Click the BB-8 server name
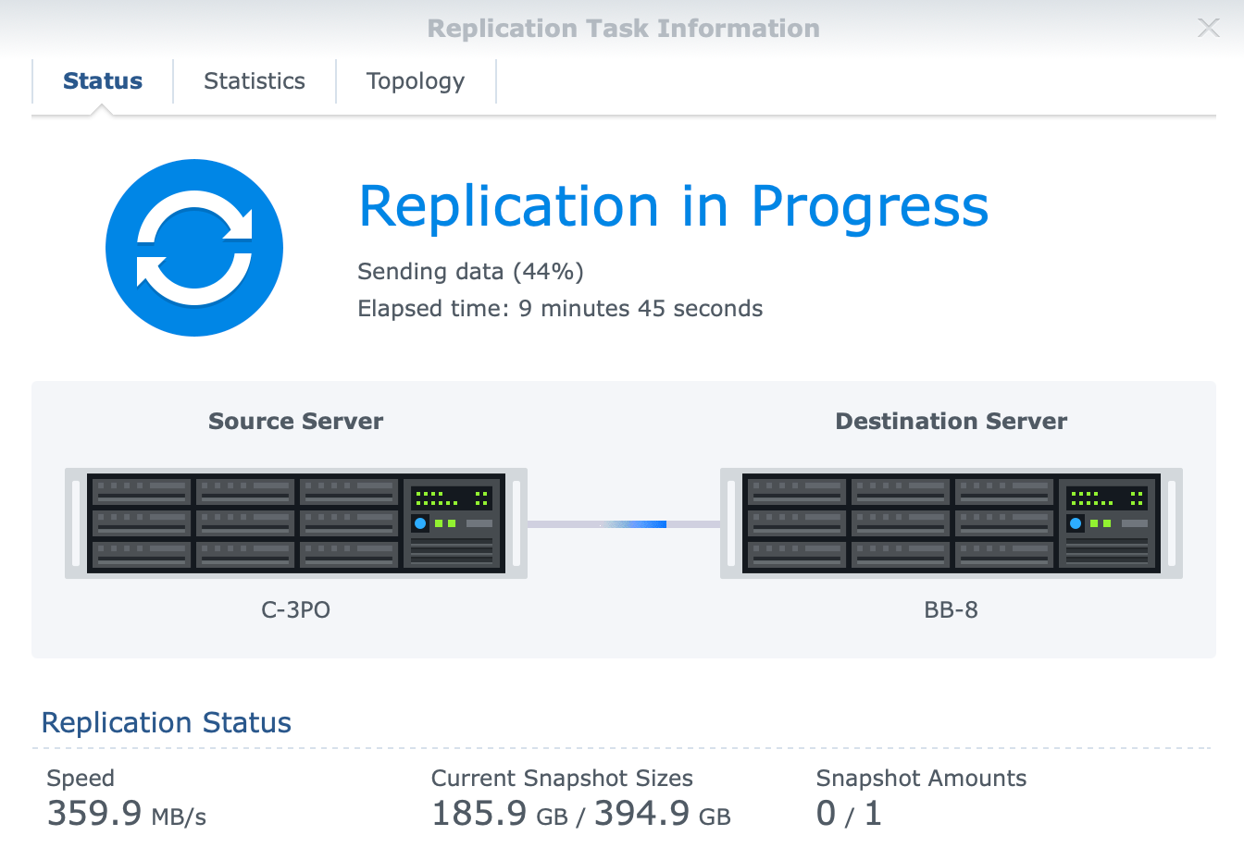Viewport: 1244px width, 860px height. coord(952,610)
